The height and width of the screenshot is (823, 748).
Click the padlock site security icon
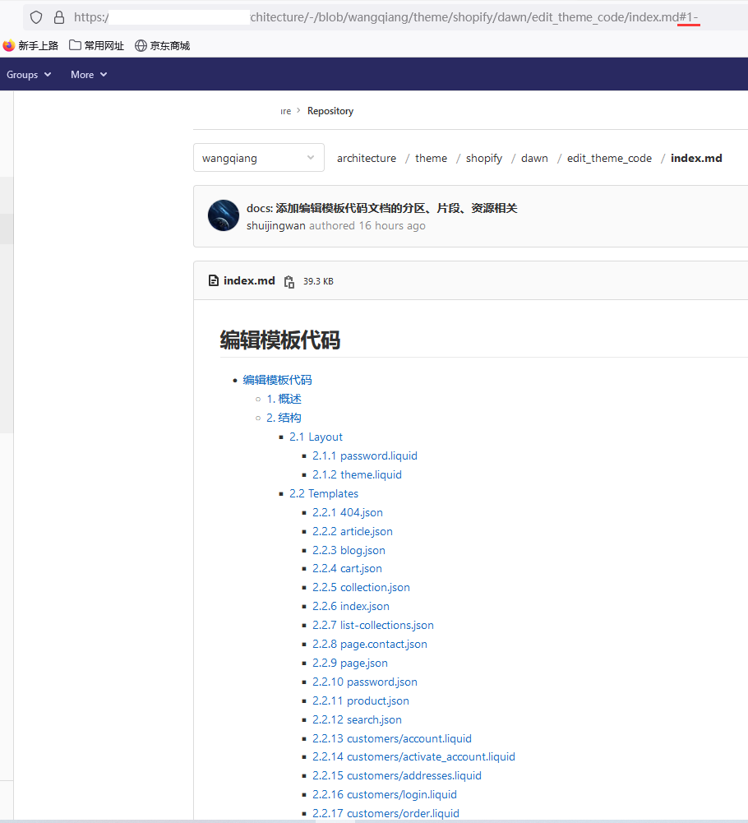point(59,17)
